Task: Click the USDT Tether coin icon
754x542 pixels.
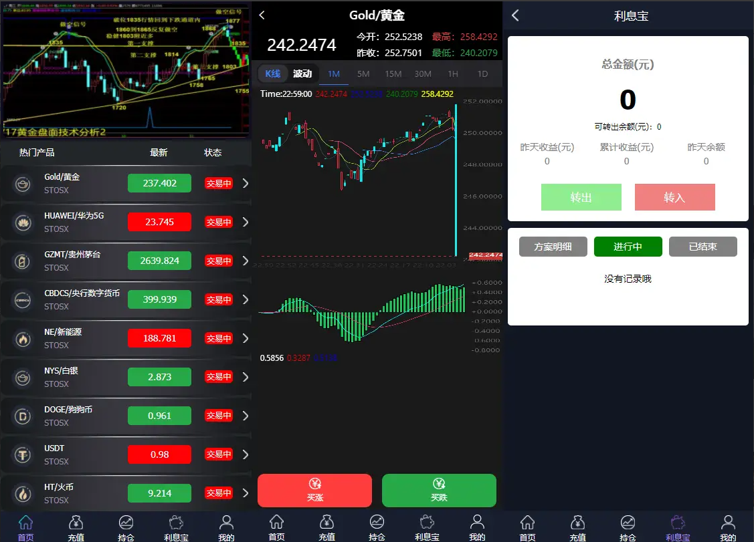Action: pos(23,455)
